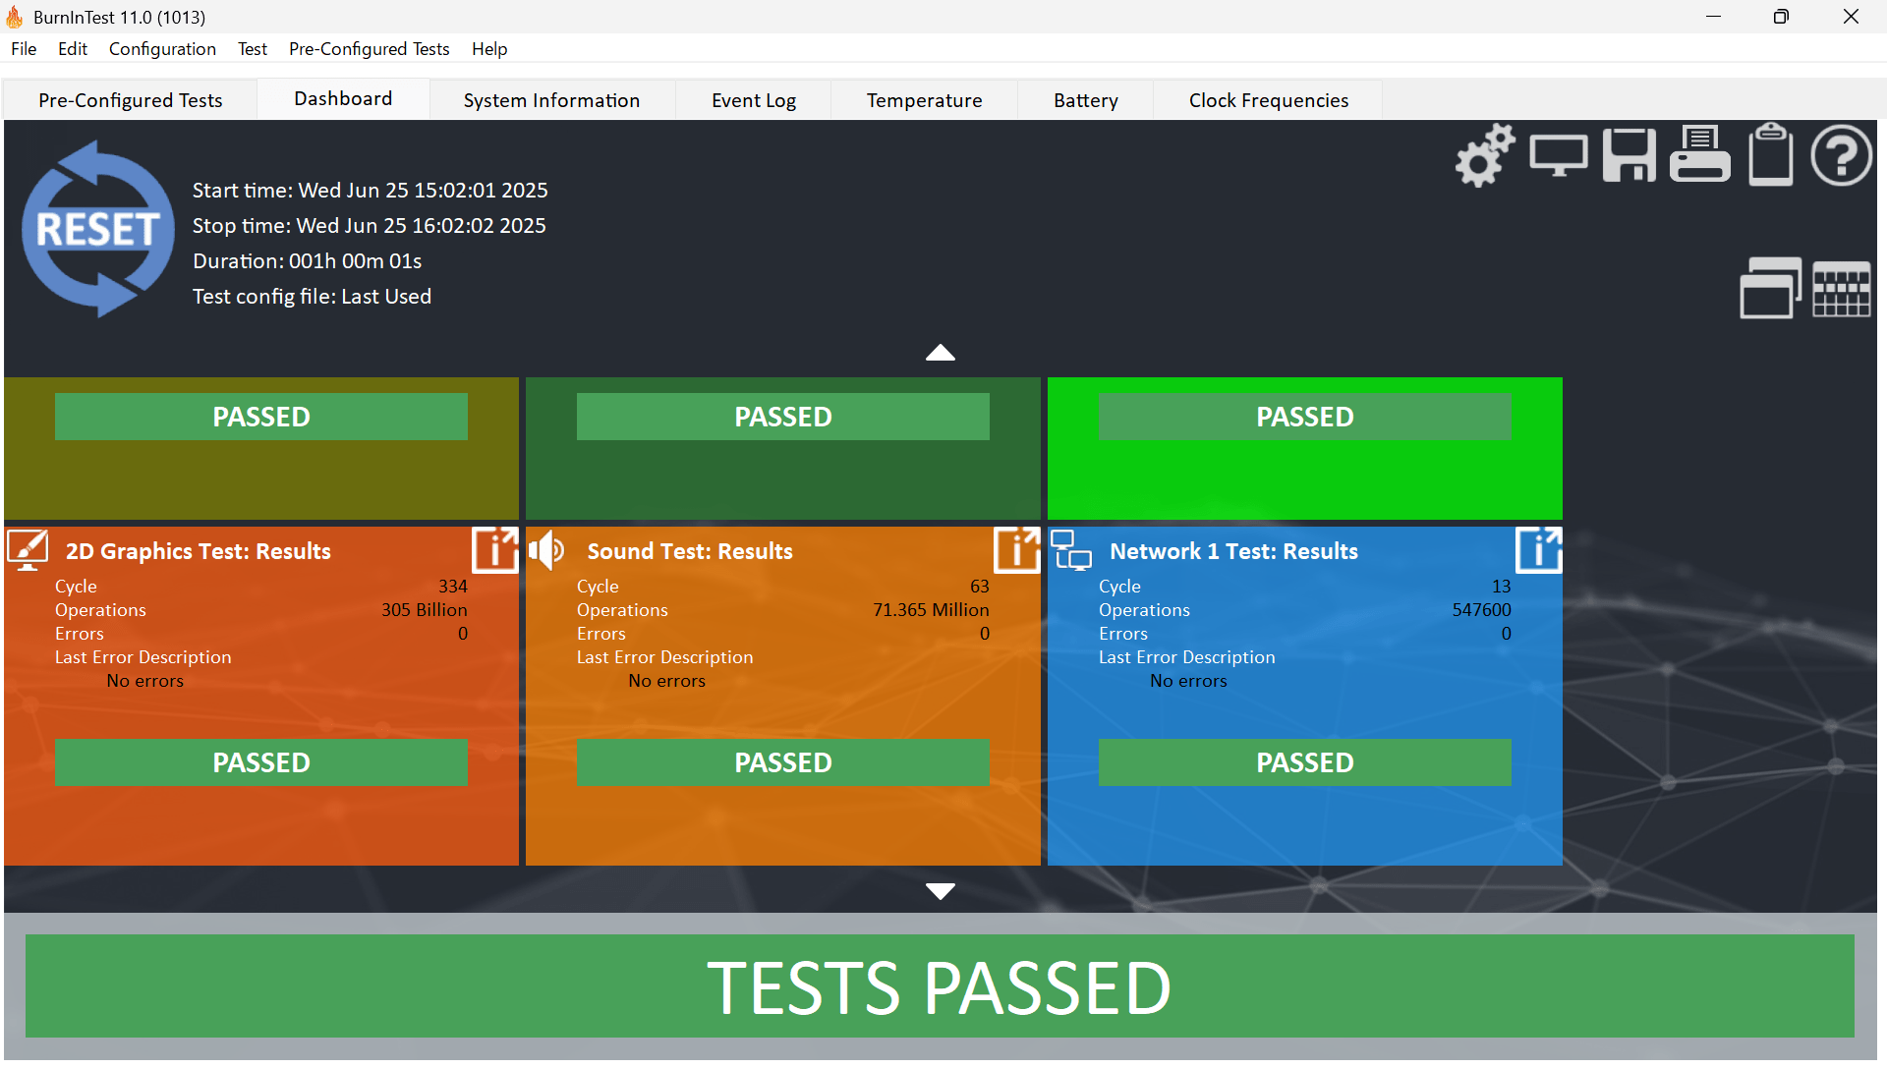Viewport: 1887px width, 1068px height.
Task: Click the Network 1 cycle count 13
Action: click(1502, 587)
